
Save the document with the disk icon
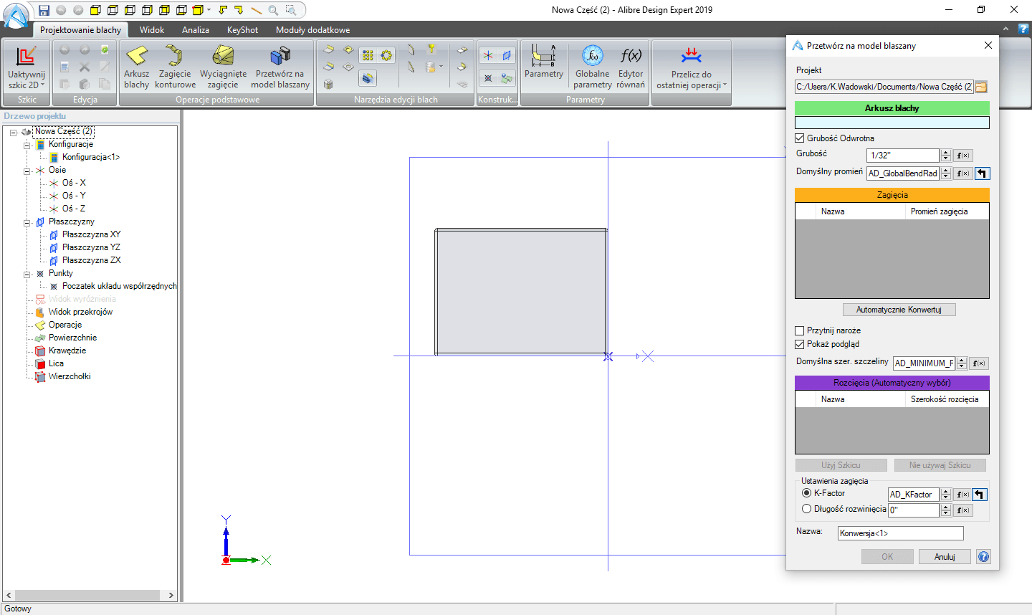point(43,10)
